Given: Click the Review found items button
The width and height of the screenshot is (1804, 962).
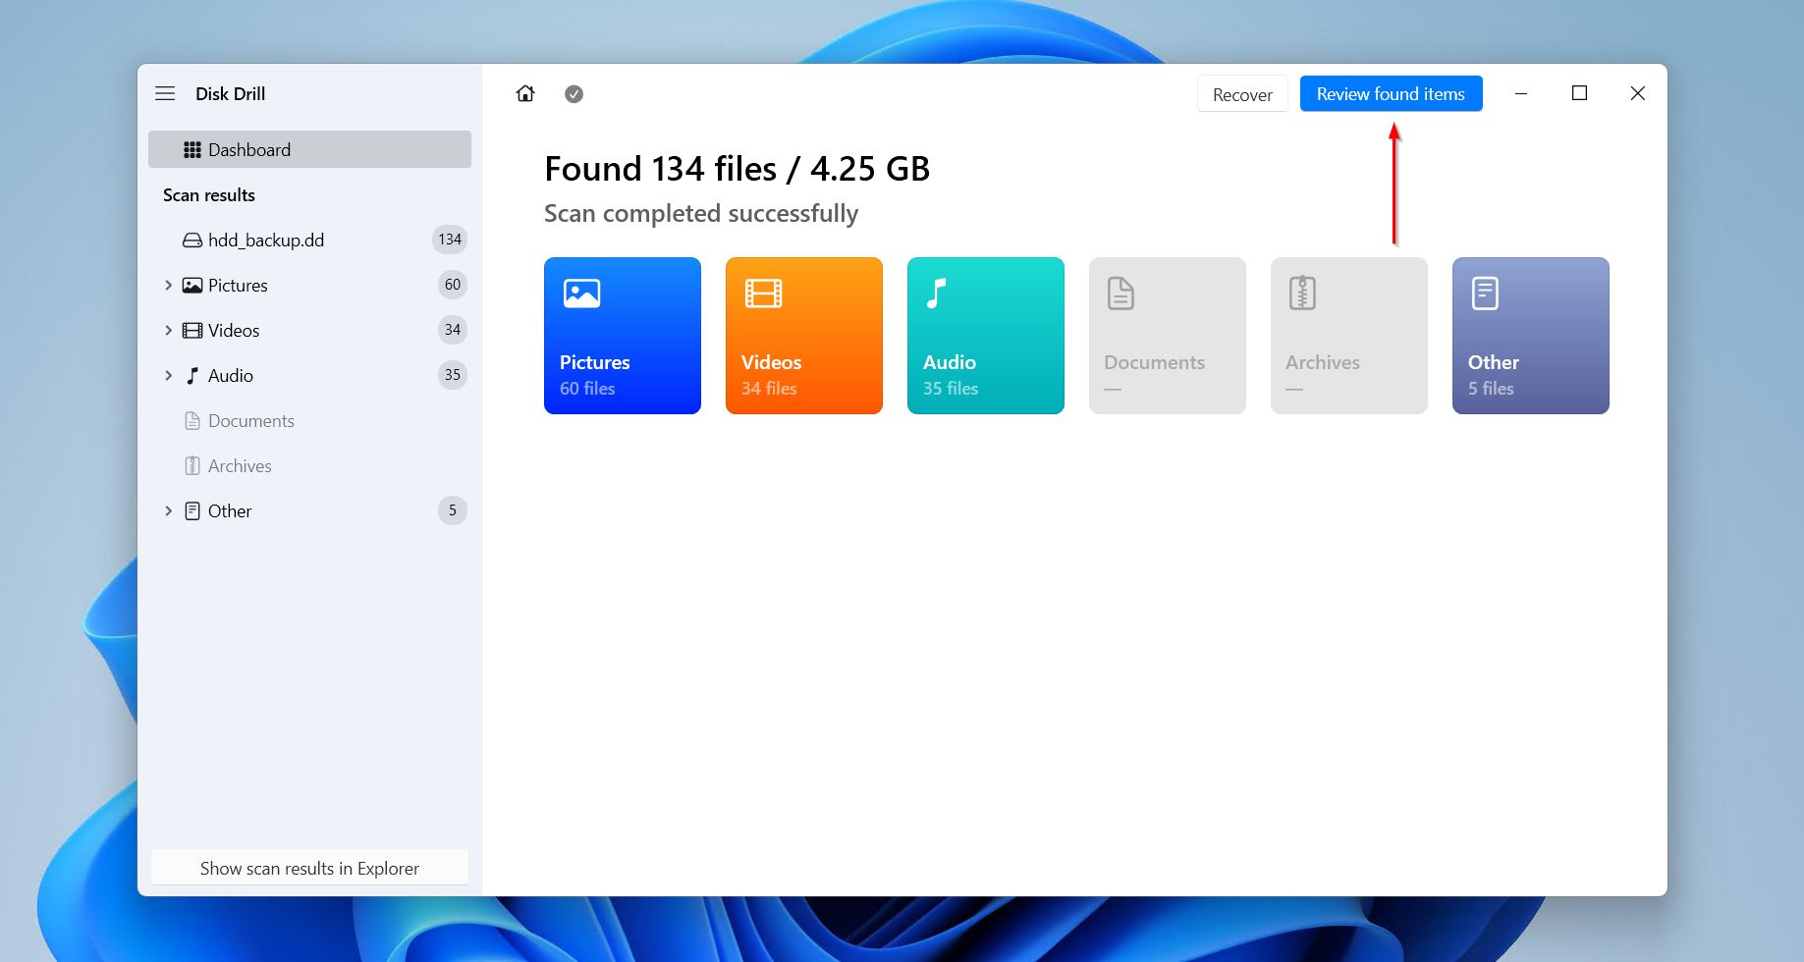Looking at the screenshot, I should tap(1391, 93).
